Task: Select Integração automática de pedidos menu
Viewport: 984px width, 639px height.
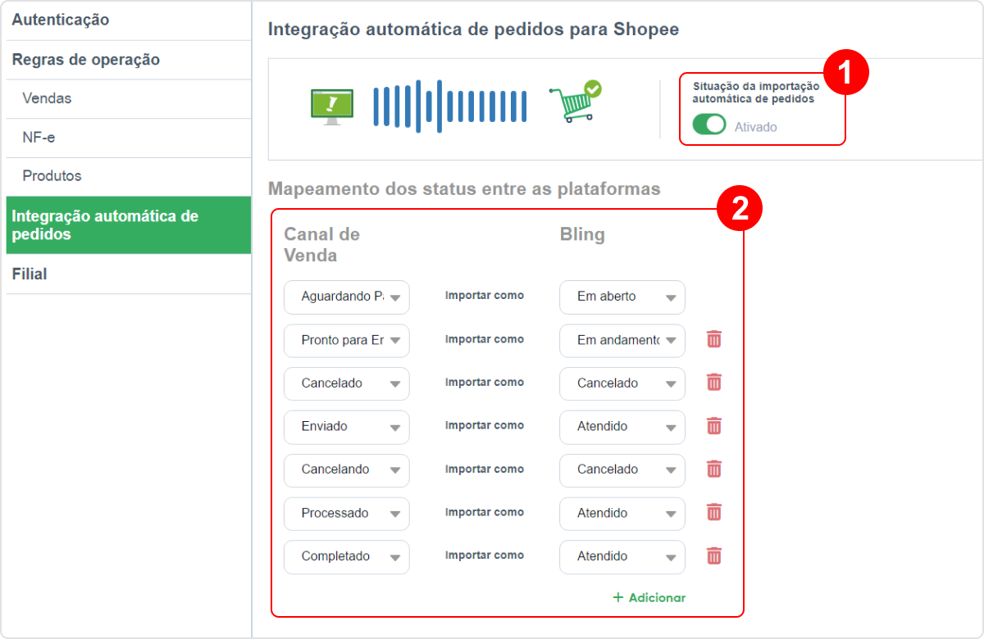Action: (128, 225)
